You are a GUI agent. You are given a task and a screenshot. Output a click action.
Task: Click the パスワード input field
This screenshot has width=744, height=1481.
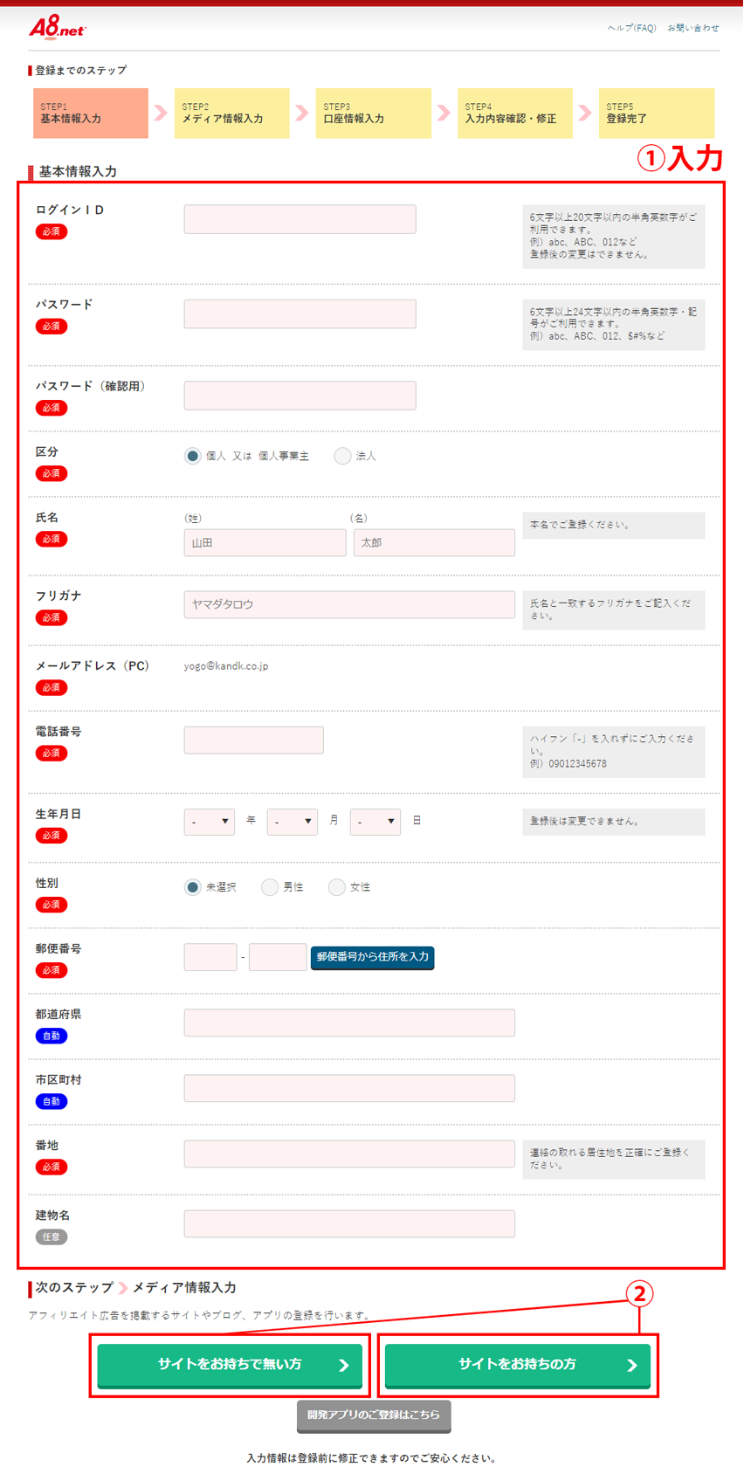pos(300,314)
